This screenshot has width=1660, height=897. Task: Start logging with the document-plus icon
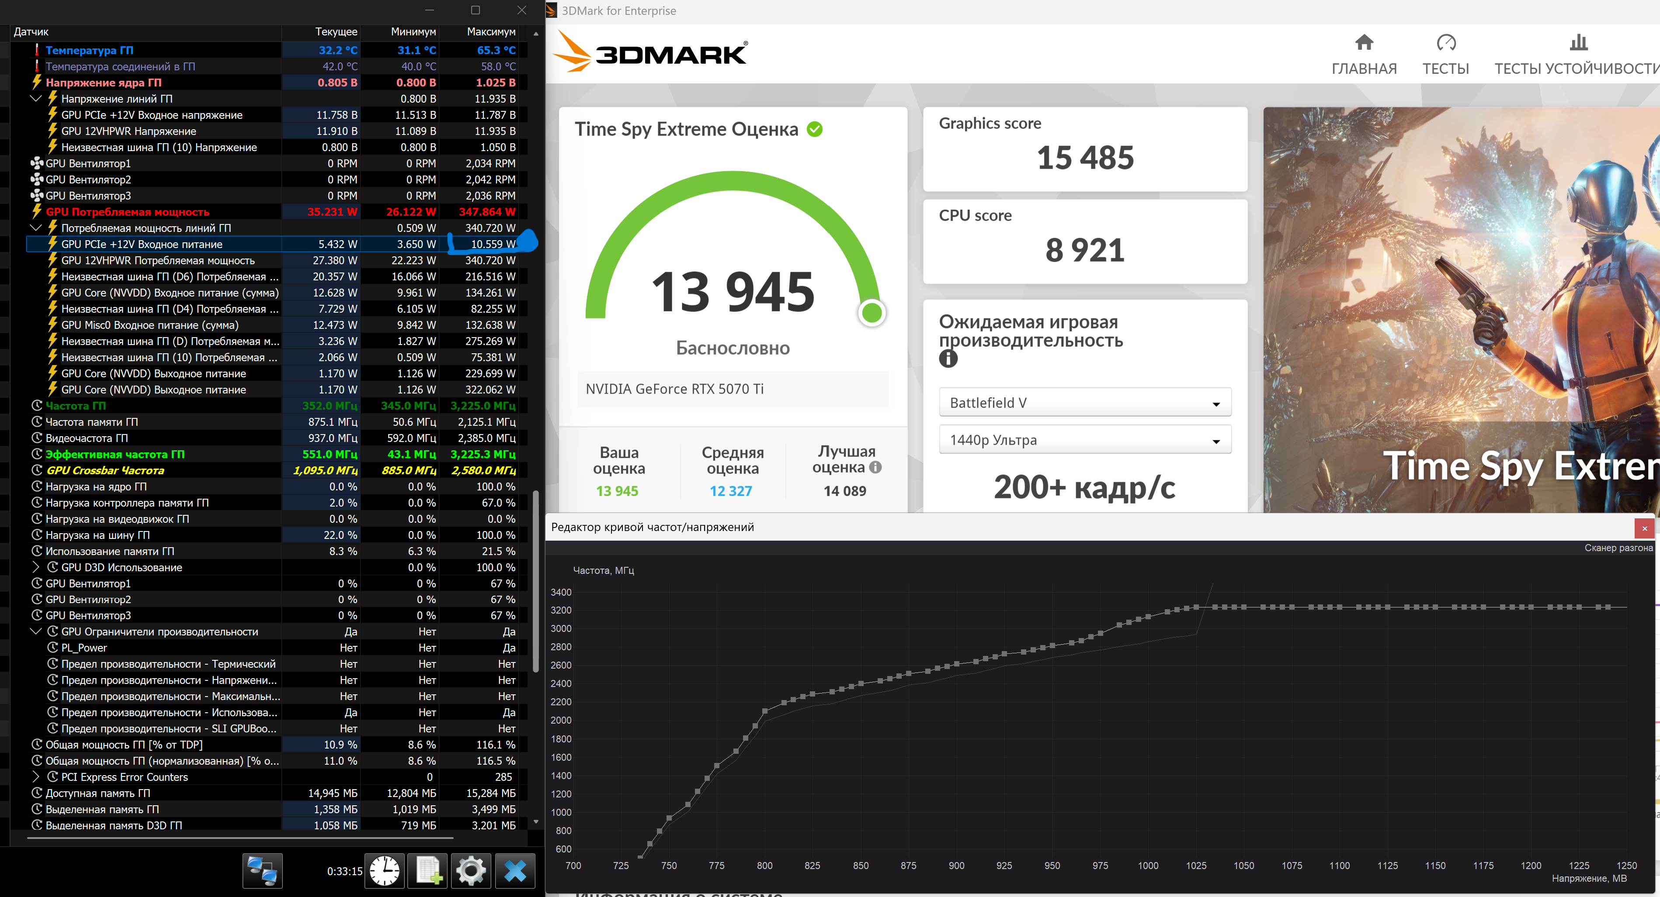tap(428, 871)
